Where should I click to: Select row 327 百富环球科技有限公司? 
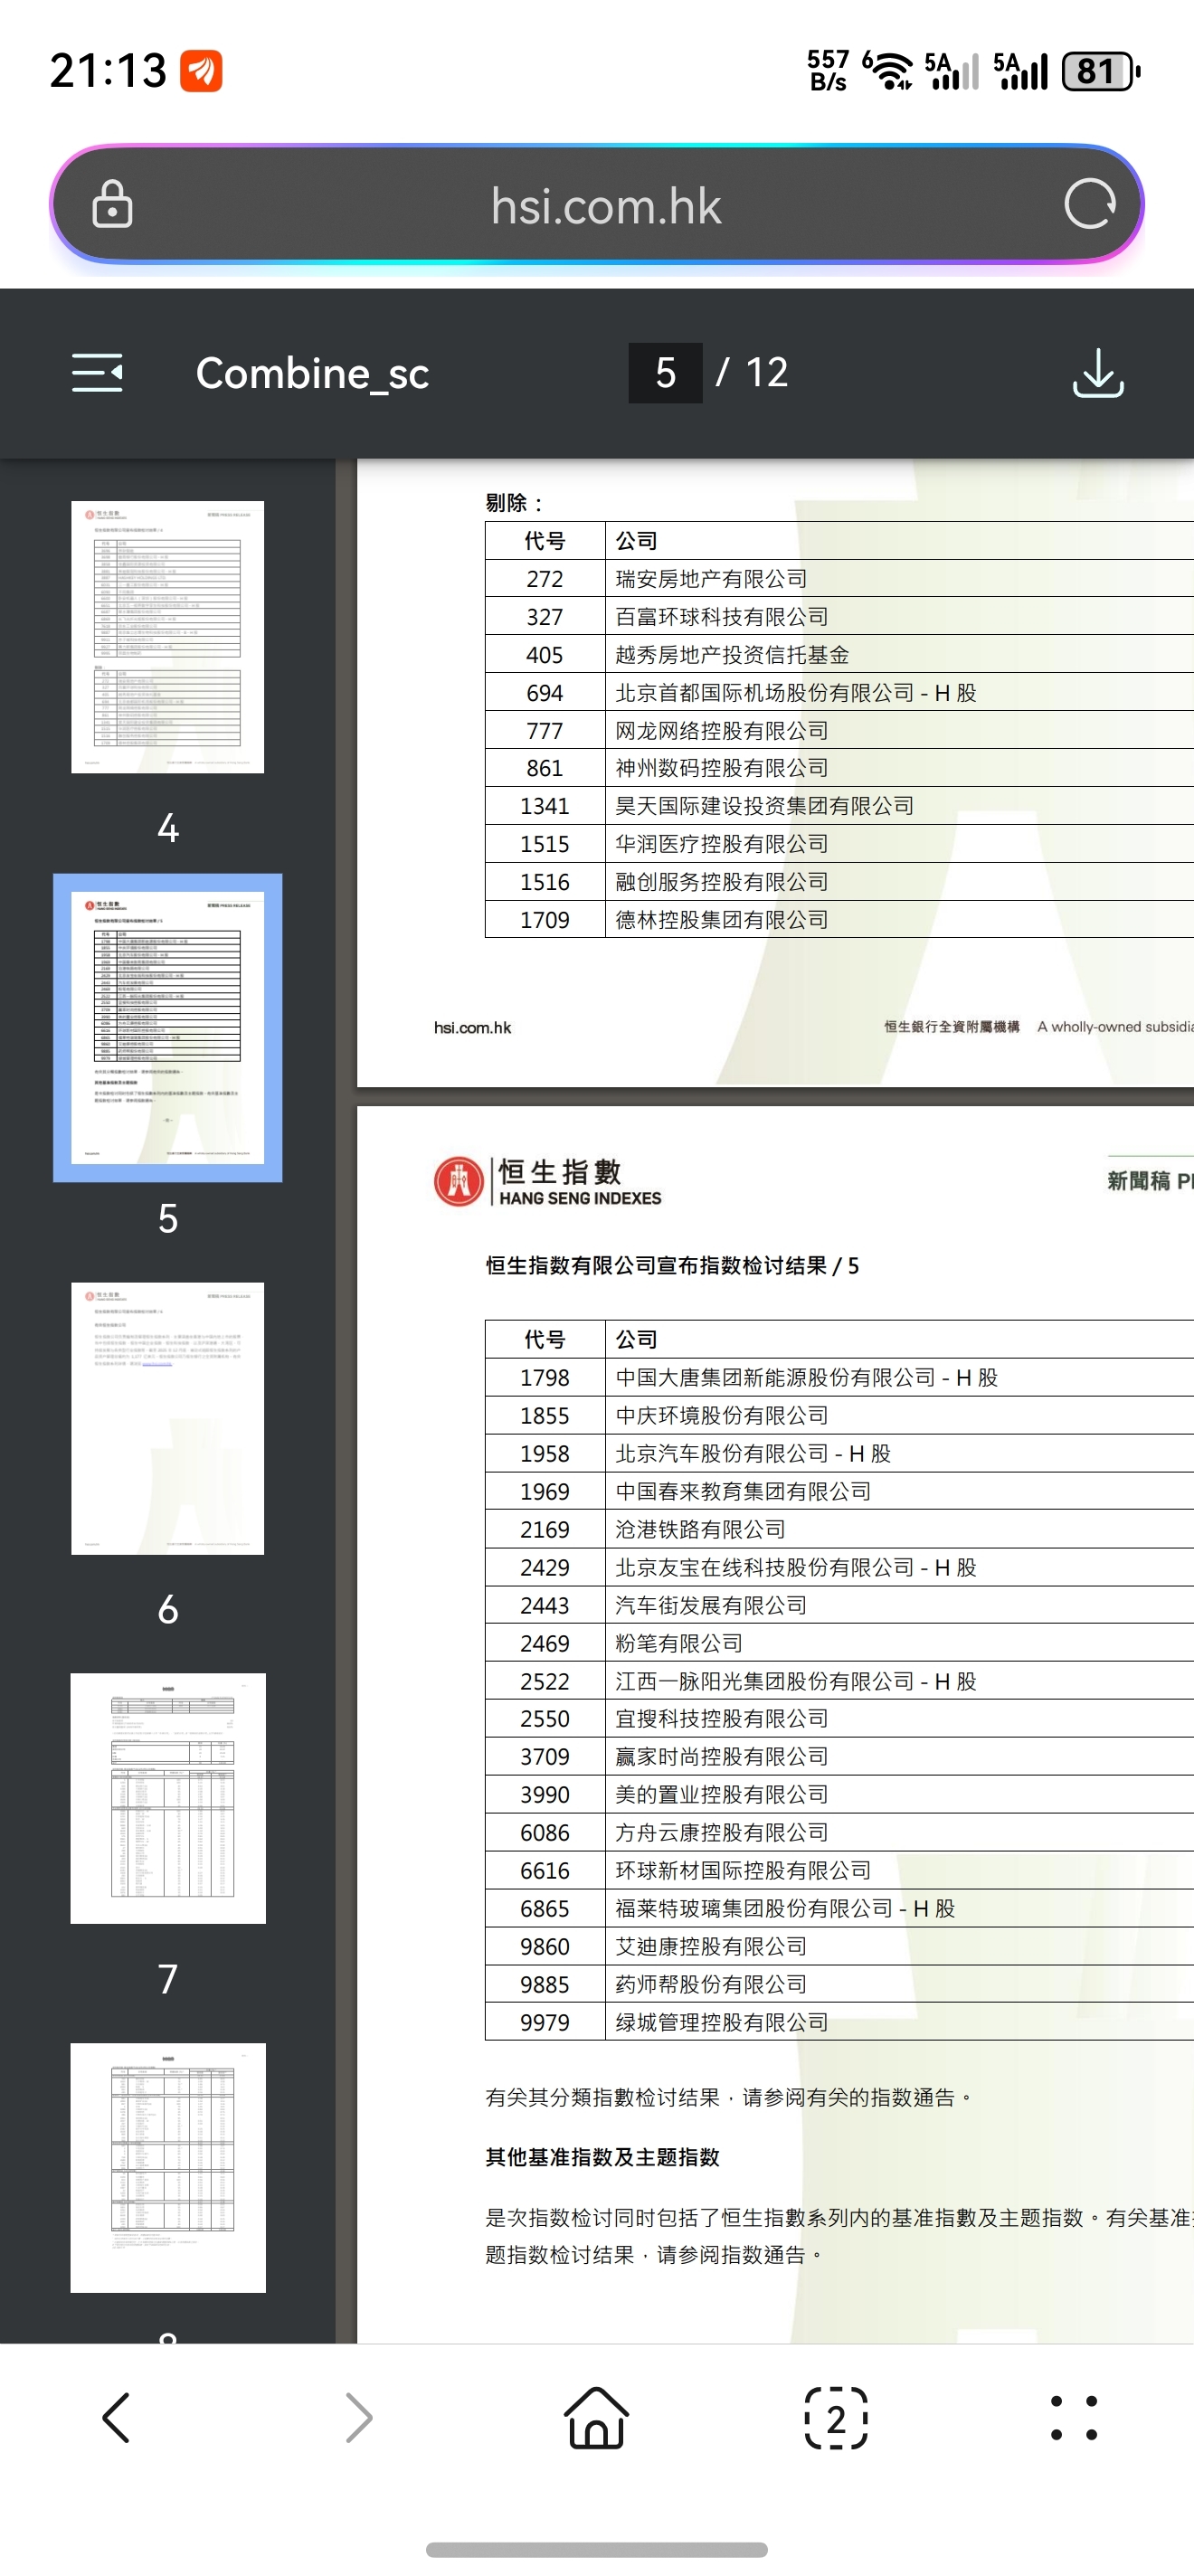click(x=839, y=617)
